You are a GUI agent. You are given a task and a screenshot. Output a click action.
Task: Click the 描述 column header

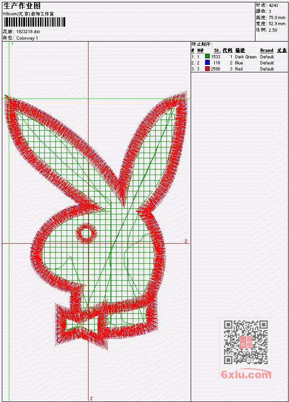(240, 50)
